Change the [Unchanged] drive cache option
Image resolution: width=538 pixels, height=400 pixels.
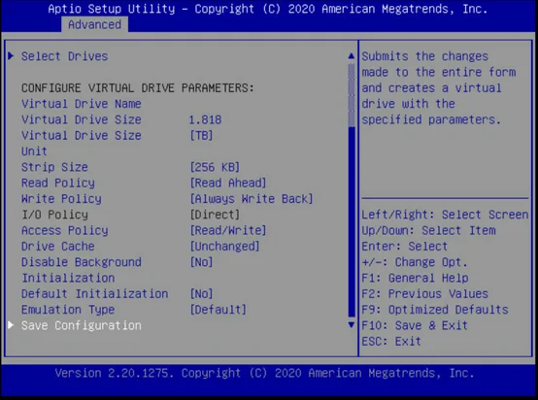(224, 247)
